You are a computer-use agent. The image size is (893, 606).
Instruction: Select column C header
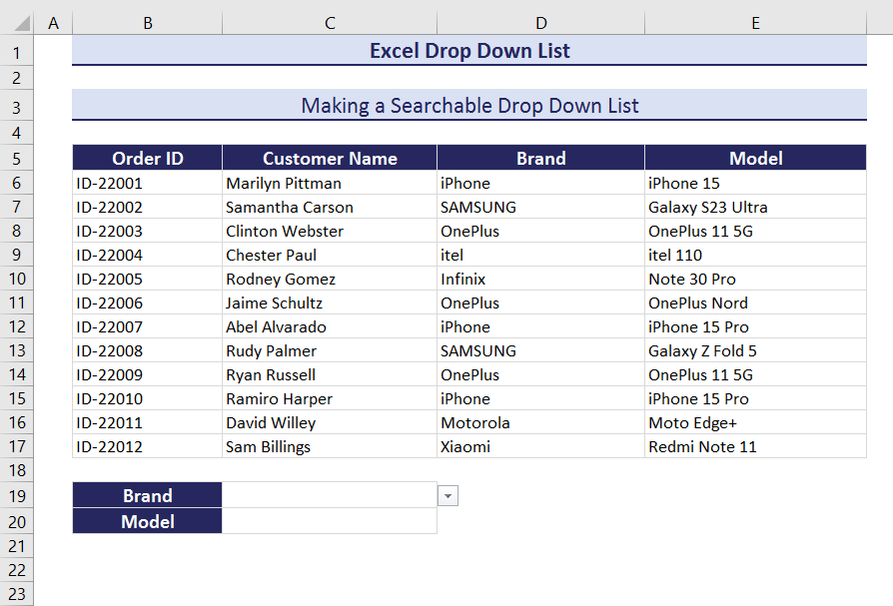(x=330, y=23)
